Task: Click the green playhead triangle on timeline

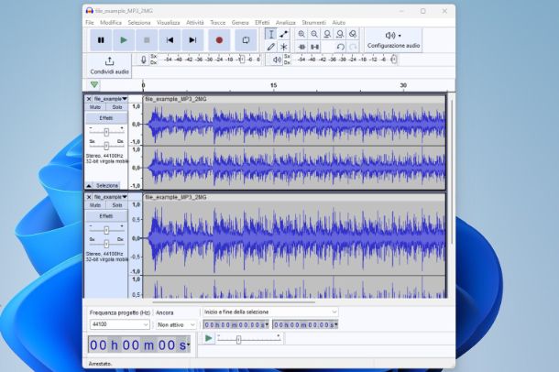Action: coord(94,85)
